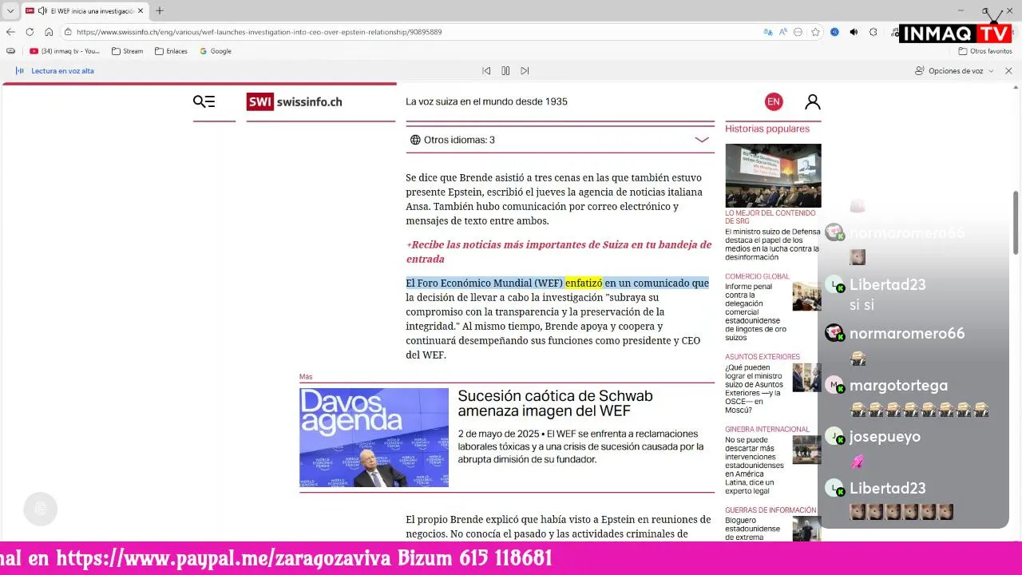Open the three-dots address bar menu
1022x575 pixels.
pos(798,32)
